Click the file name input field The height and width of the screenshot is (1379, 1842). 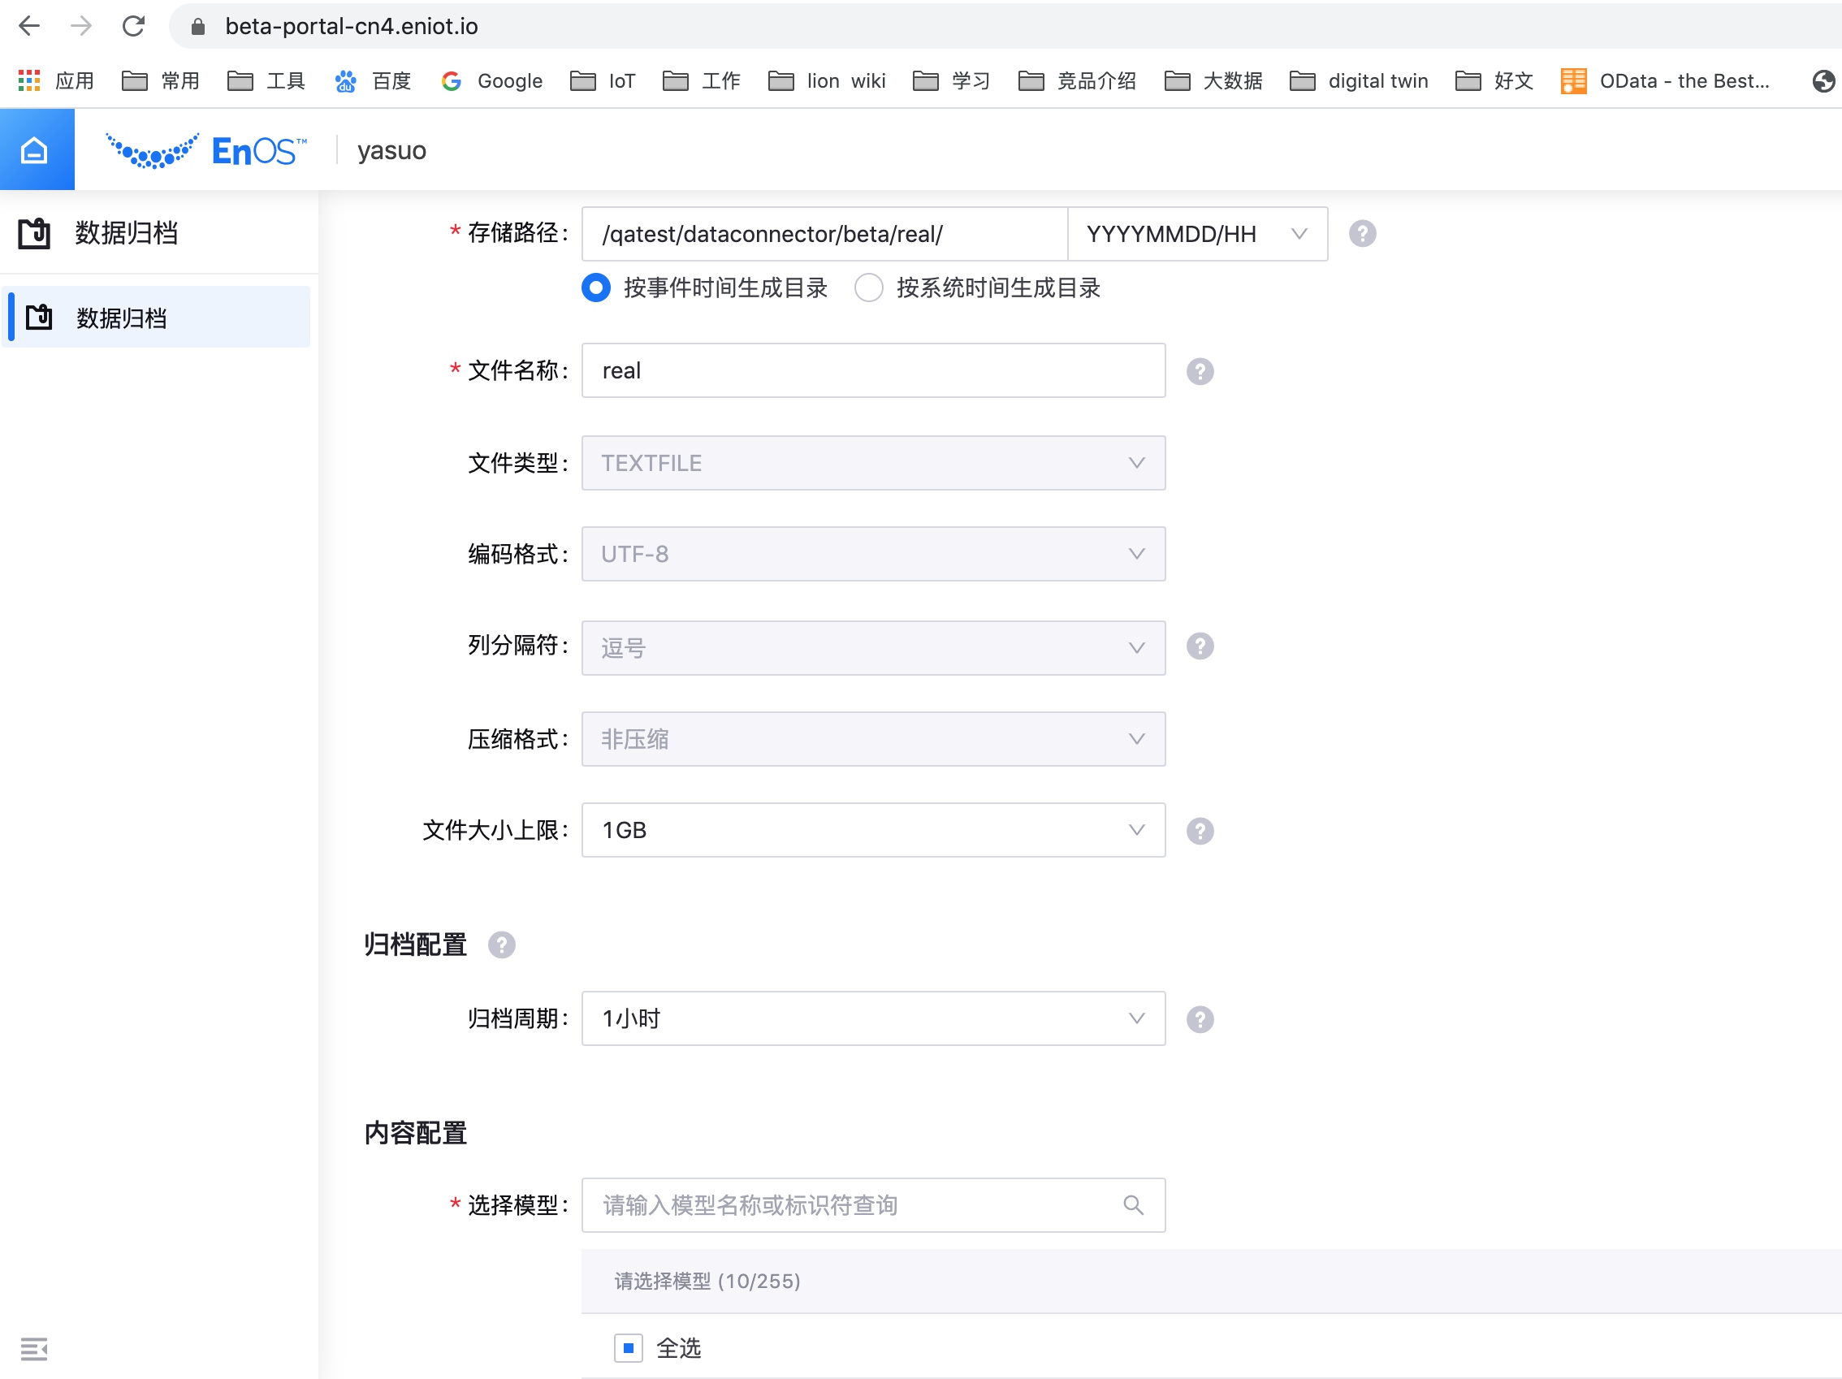873,370
